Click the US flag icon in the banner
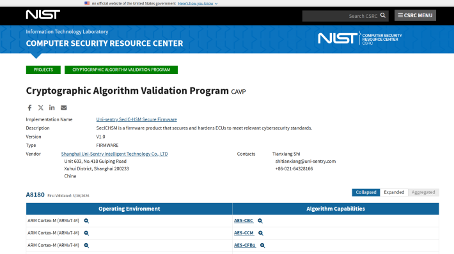The width and height of the screenshot is (454, 254). pos(87,3)
